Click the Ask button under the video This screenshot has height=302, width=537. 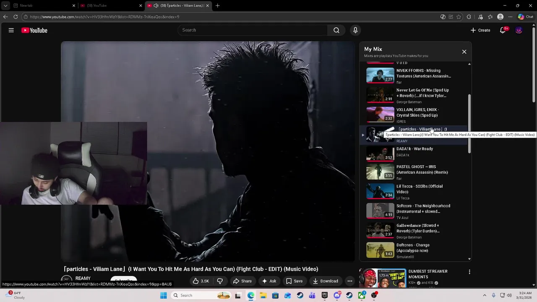click(268, 281)
